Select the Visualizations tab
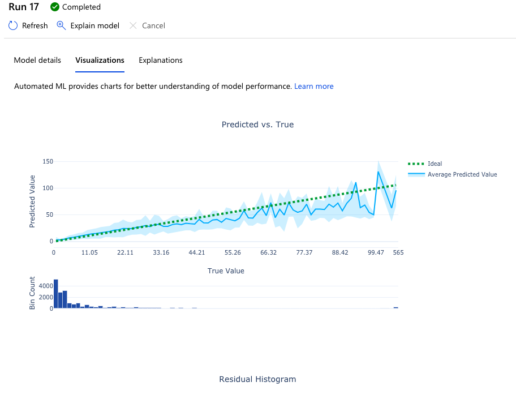 click(100, 60)
